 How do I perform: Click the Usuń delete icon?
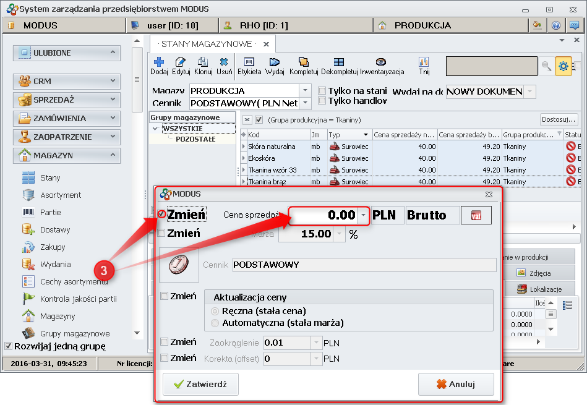tap(224, 62)
